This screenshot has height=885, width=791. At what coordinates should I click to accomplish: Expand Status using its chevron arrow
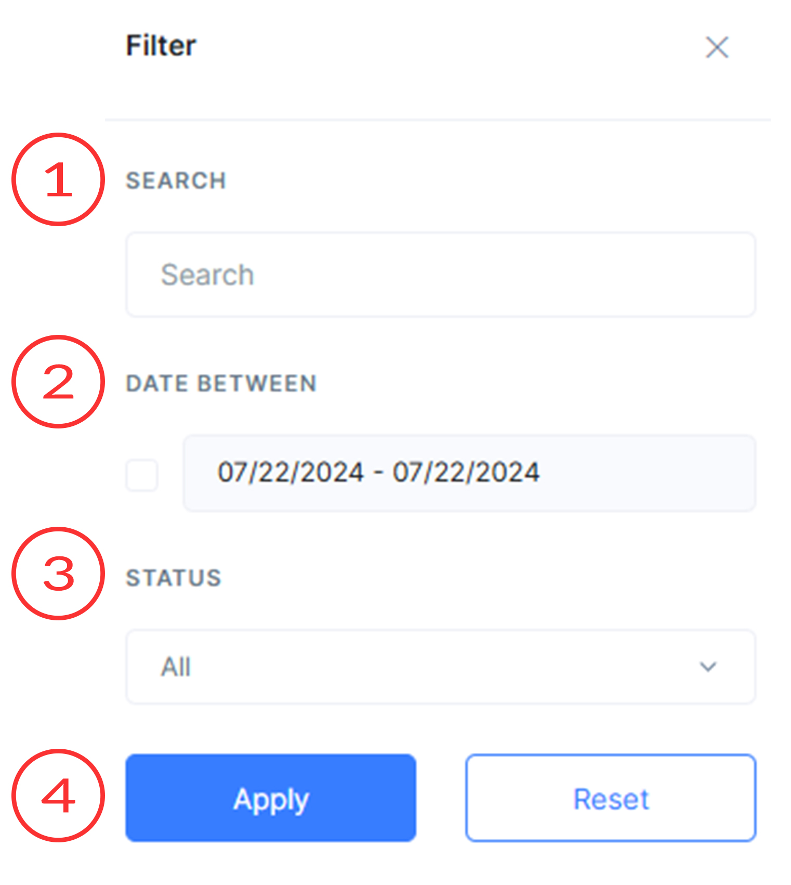tap(708, 667)
